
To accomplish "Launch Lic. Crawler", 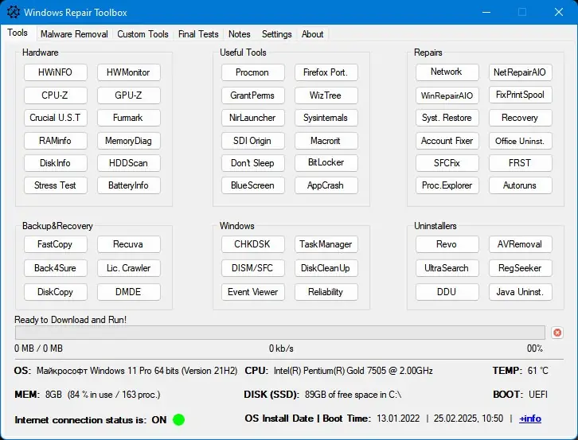I will coord(129,268).
